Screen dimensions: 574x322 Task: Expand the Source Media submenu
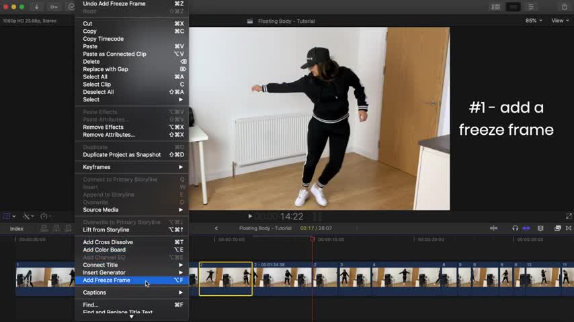(132, 210)
